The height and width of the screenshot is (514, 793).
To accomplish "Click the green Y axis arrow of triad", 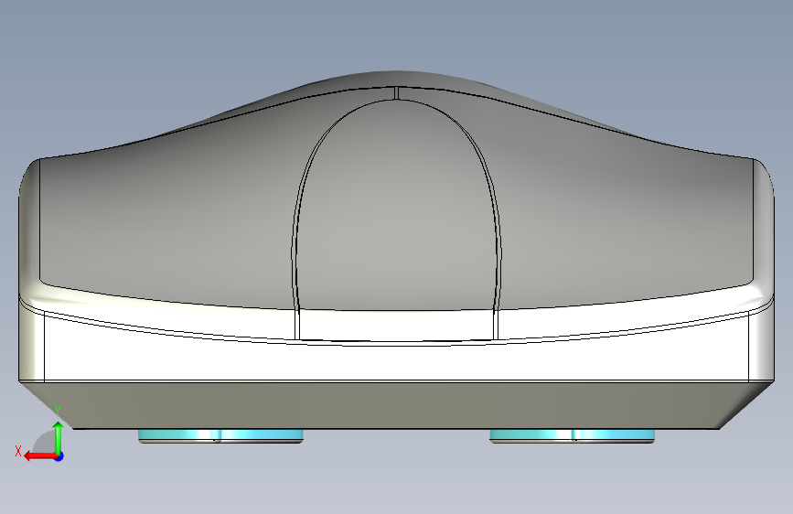I will pos(59,438).
